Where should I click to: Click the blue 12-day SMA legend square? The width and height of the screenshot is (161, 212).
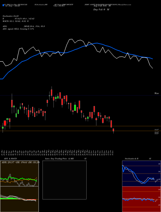(x=4, y=5)
